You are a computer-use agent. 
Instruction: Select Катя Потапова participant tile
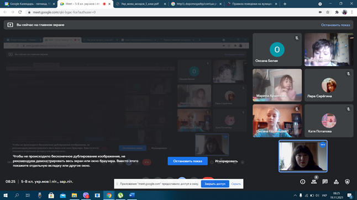[x=329, y=121]
